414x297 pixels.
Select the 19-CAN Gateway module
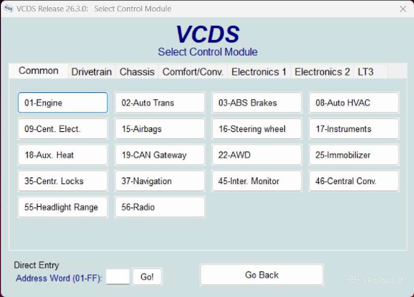(x=160, y=155)
